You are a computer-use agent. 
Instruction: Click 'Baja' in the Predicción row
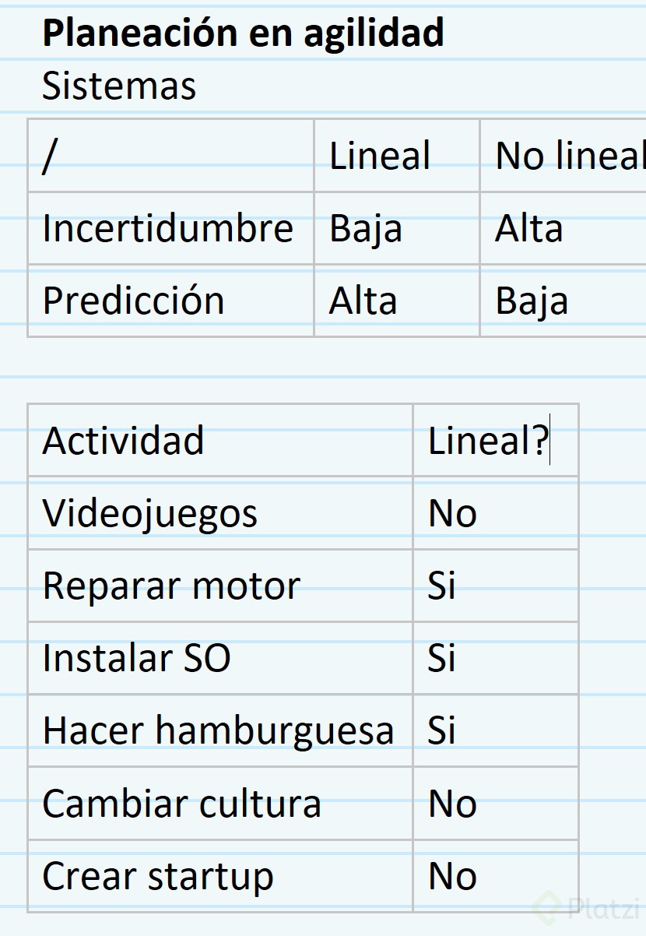tap(532, 301)
